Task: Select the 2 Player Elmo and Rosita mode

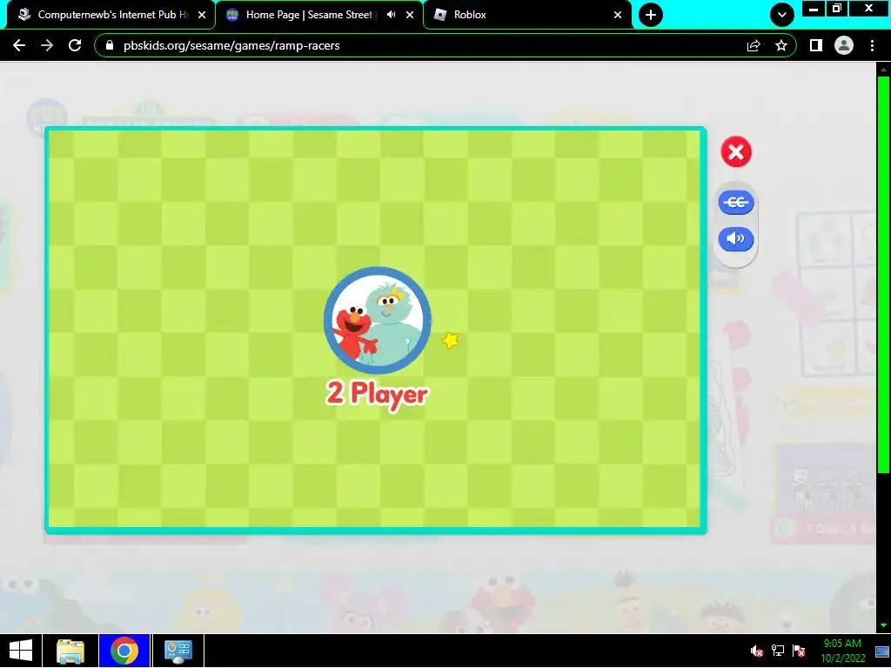Action: [378, 320]
